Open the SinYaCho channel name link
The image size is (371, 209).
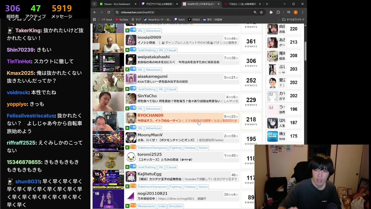pyautogui.click(x=147, y=96)
